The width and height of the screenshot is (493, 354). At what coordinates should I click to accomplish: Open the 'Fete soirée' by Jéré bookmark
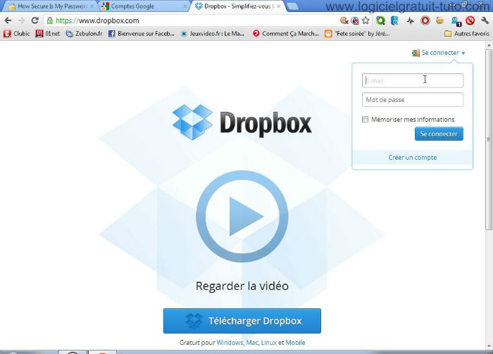357,34
